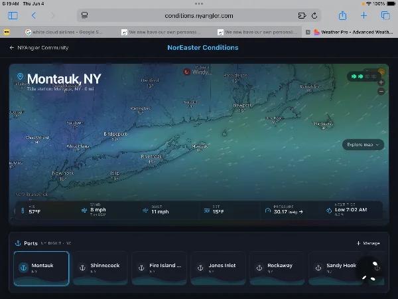Click the conditions.nyangler.com address field
This screenshot has width=398, height=299.
click(x=199, y=16)
